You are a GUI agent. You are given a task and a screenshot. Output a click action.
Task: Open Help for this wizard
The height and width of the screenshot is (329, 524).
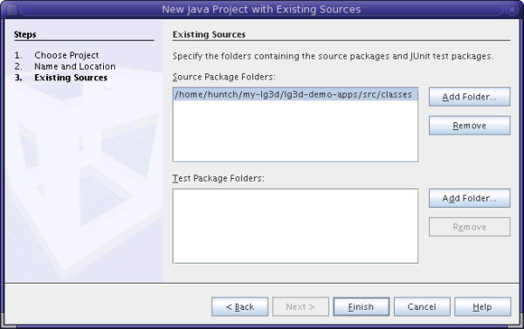[x=483, y=306]
